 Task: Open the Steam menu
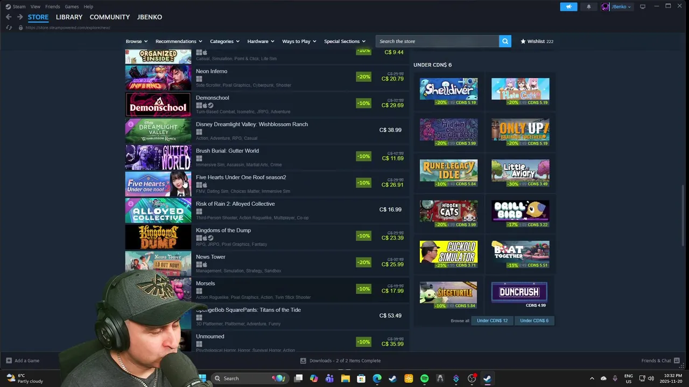19,6
